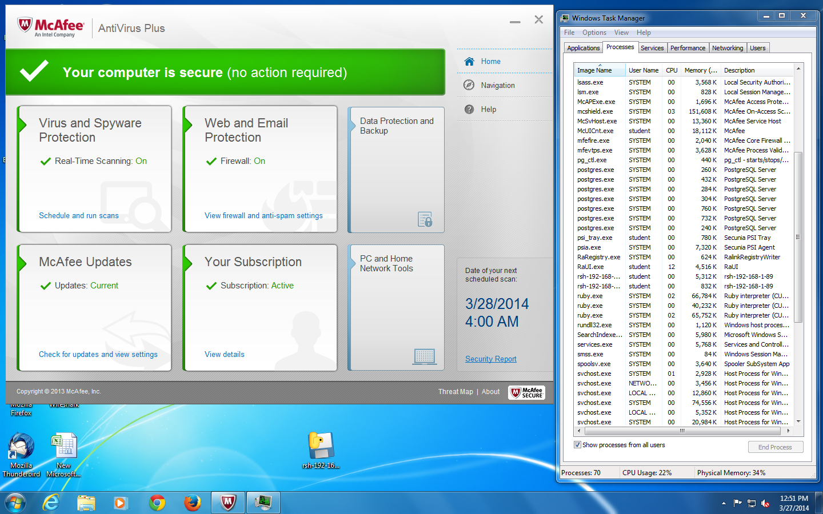Sort processes by the CPU column
This screenshot has width=823, height=514.
click(x=672, y=70)
